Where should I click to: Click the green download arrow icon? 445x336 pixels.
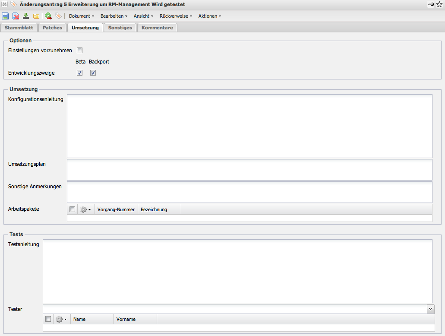[26, 16]
